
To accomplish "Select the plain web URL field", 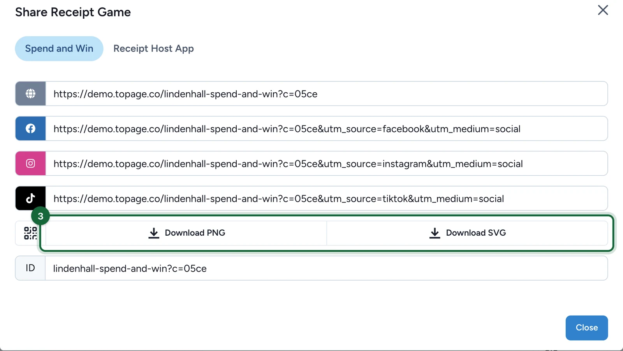I will coord(327,93).
